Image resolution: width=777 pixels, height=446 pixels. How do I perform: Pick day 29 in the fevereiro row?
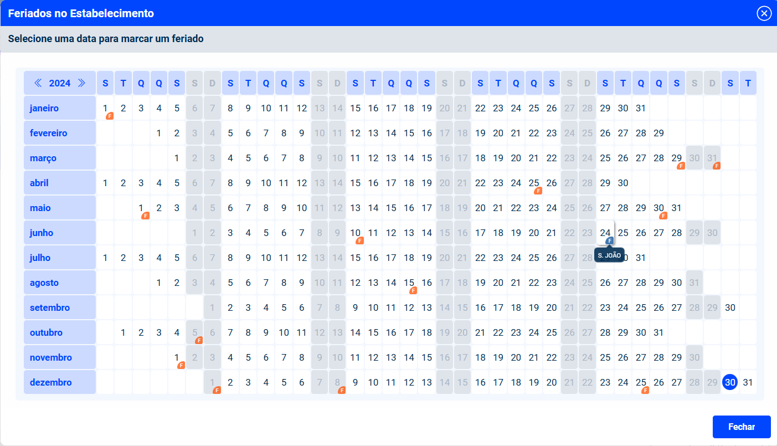click(658, 133)
